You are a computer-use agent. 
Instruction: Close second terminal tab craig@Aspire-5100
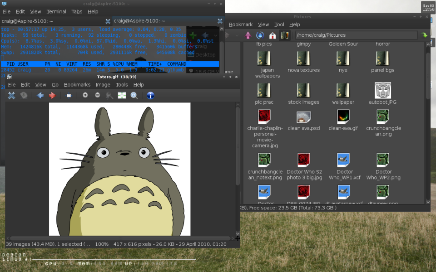220,21
